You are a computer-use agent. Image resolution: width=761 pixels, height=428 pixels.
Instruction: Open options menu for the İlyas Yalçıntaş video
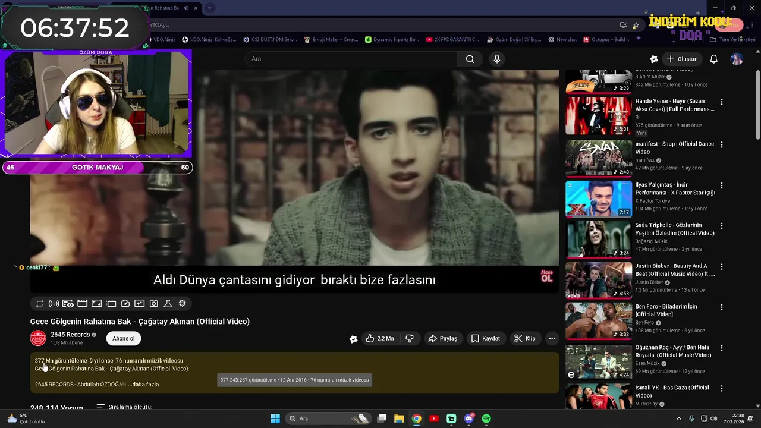pyautogui.click(x=721, y=185)
